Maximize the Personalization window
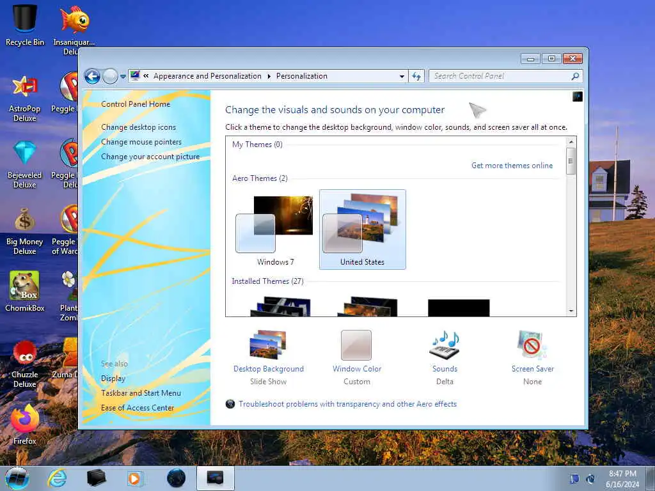This screenshot has width=655, height=491. tap(551, 58)
